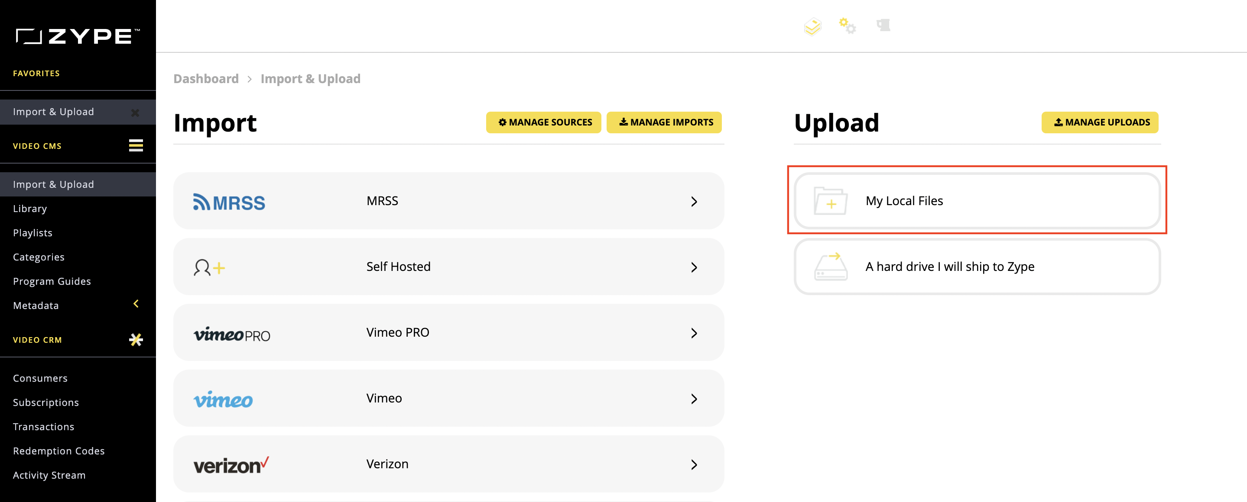The width and height of the screenshot is (1247, 502).
Task: Select My Local Files upload option
Action: [977, 201]
